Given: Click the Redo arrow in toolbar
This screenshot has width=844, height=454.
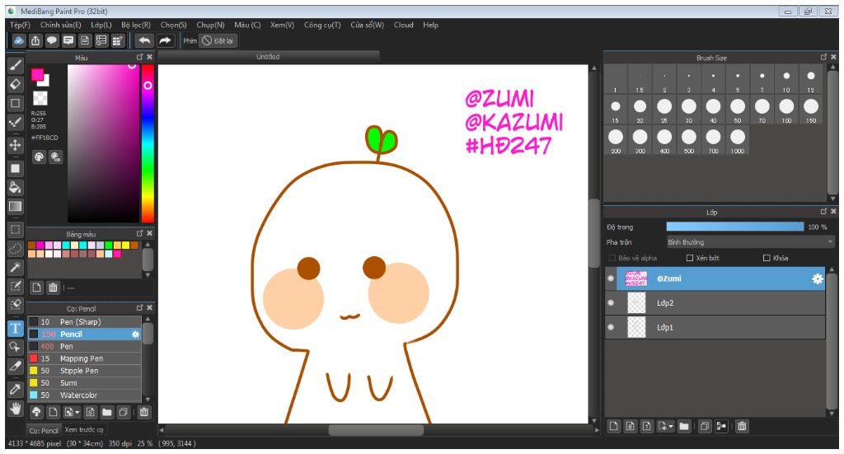Looking at the screenshot, I should [165, 40].
